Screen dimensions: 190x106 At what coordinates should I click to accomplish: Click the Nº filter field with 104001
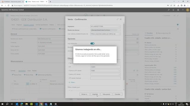pyautogui.click(x=105, y=67)
